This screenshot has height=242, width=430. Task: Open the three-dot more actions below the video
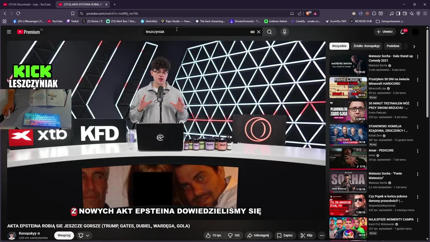321,235
